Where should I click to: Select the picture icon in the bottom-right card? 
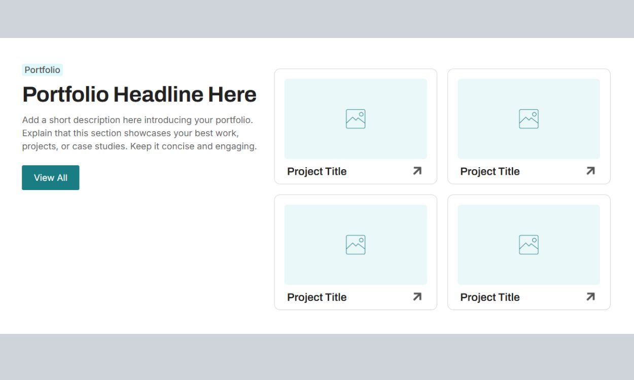point(529,245)
